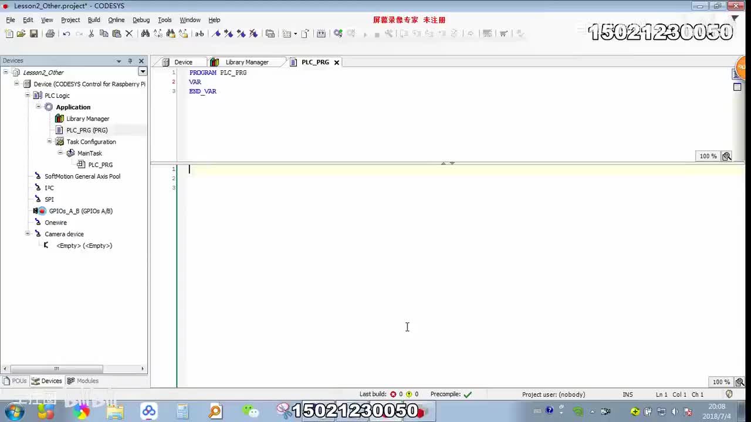Select the Onewire tree item

click(x=56, y=222)
